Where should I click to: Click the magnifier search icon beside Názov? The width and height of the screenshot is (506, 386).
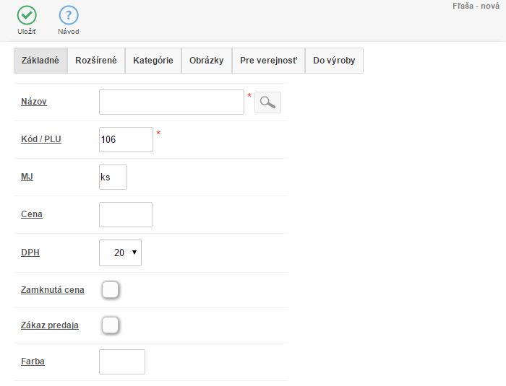click(267, 102)
